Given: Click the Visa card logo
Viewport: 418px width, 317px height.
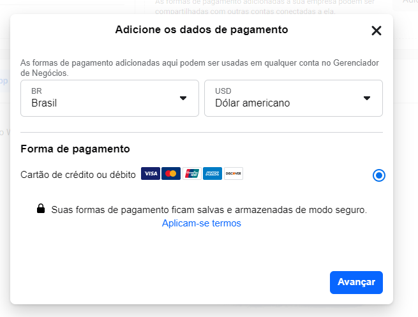Looking at the screenshot, I should (151, 173).
